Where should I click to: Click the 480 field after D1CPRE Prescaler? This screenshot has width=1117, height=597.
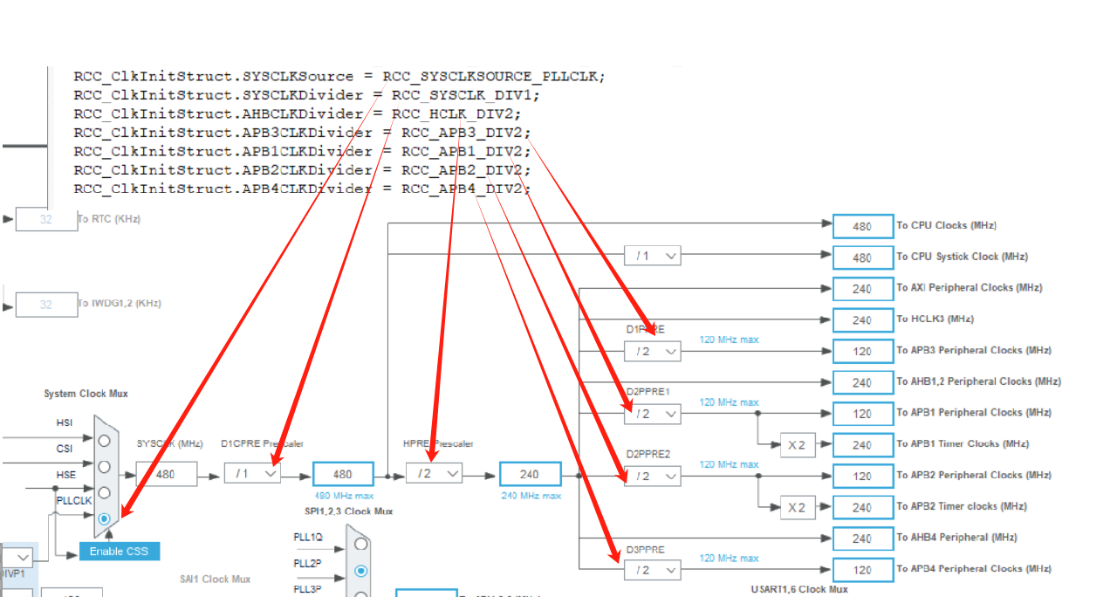343,474
